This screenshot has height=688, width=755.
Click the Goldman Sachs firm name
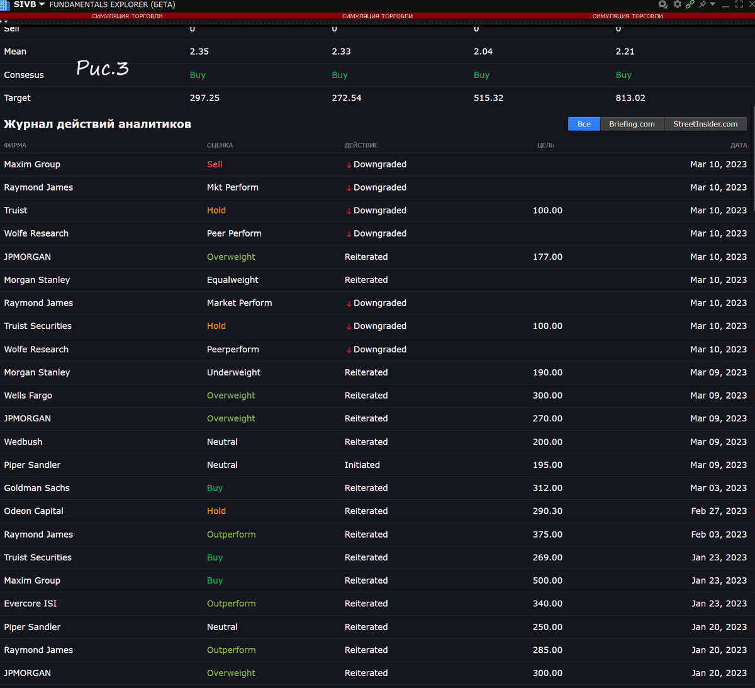(x=36, y=488)
